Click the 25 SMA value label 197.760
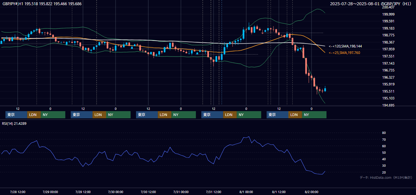 click(344, 53)
